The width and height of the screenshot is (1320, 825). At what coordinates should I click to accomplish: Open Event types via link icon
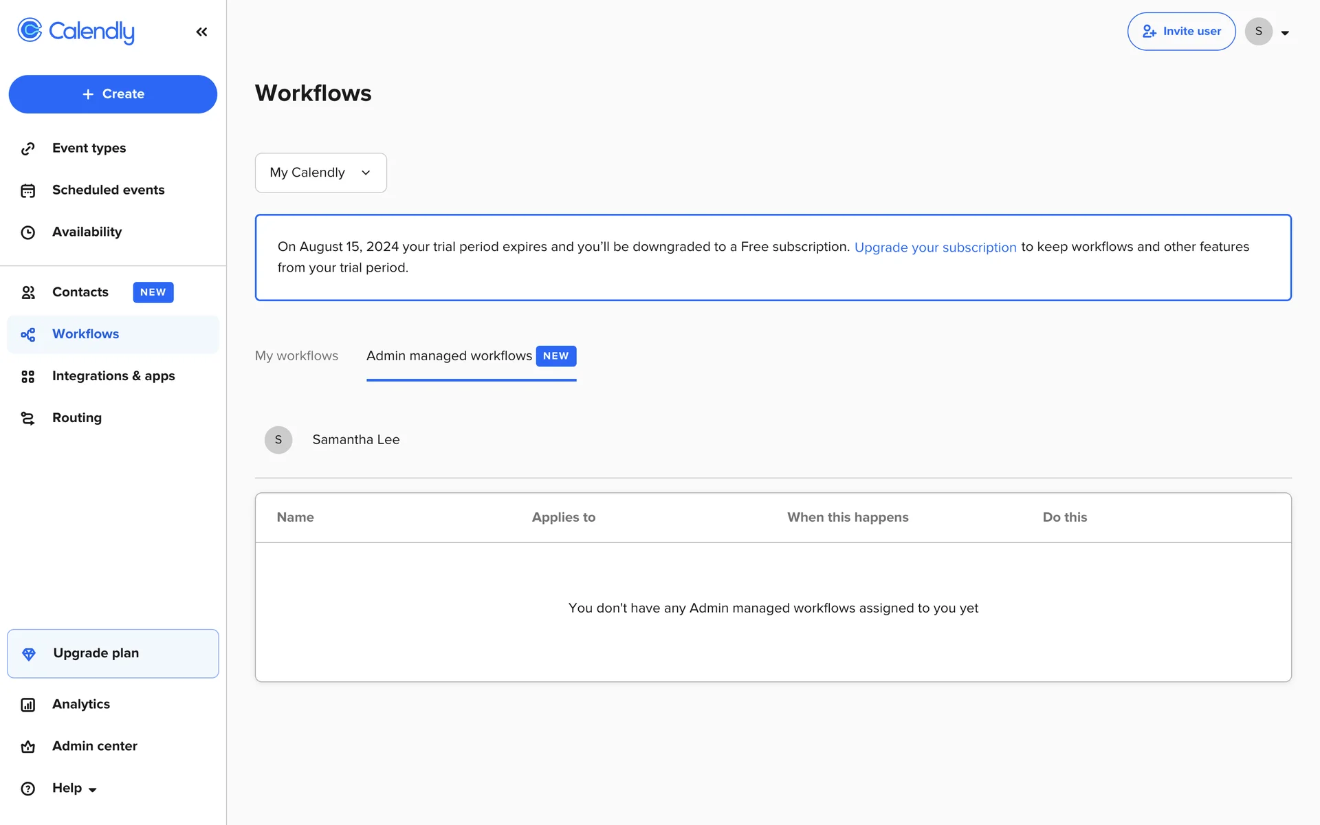27,148
